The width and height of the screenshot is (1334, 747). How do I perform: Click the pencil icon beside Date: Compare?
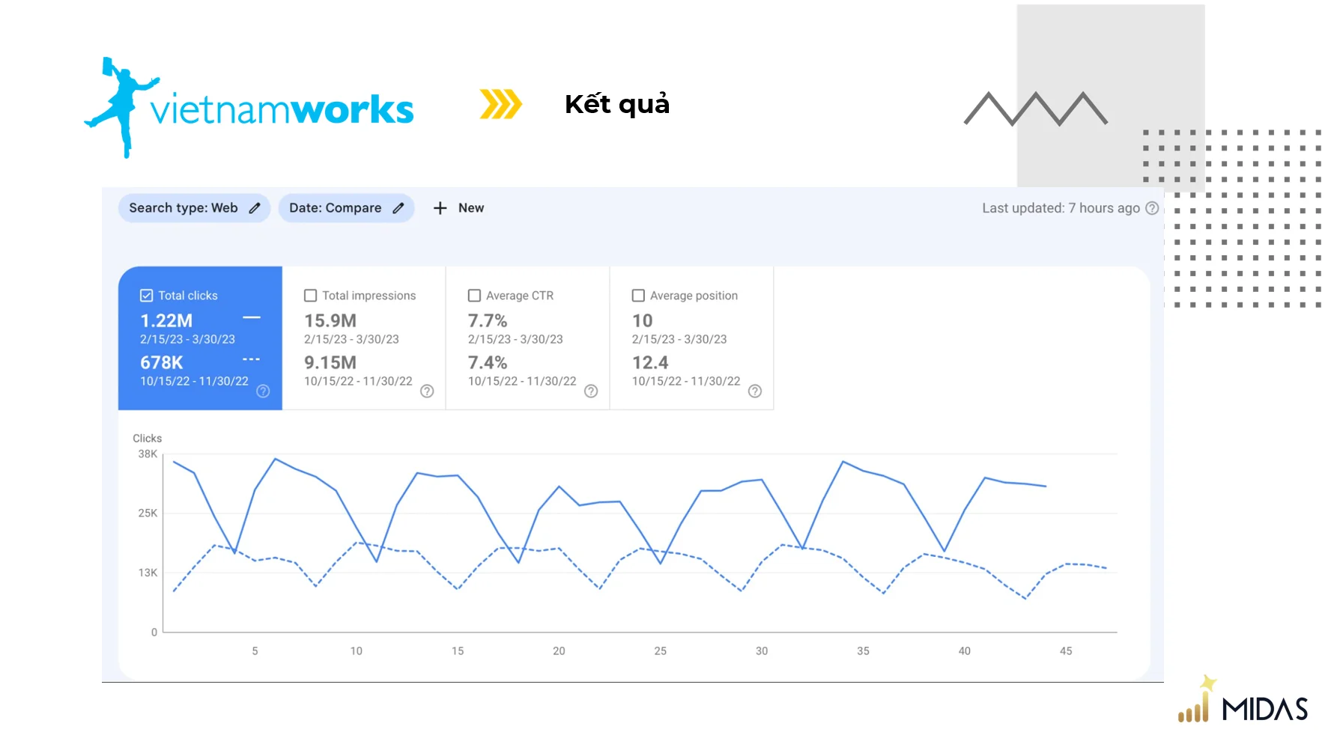(398, 208)
